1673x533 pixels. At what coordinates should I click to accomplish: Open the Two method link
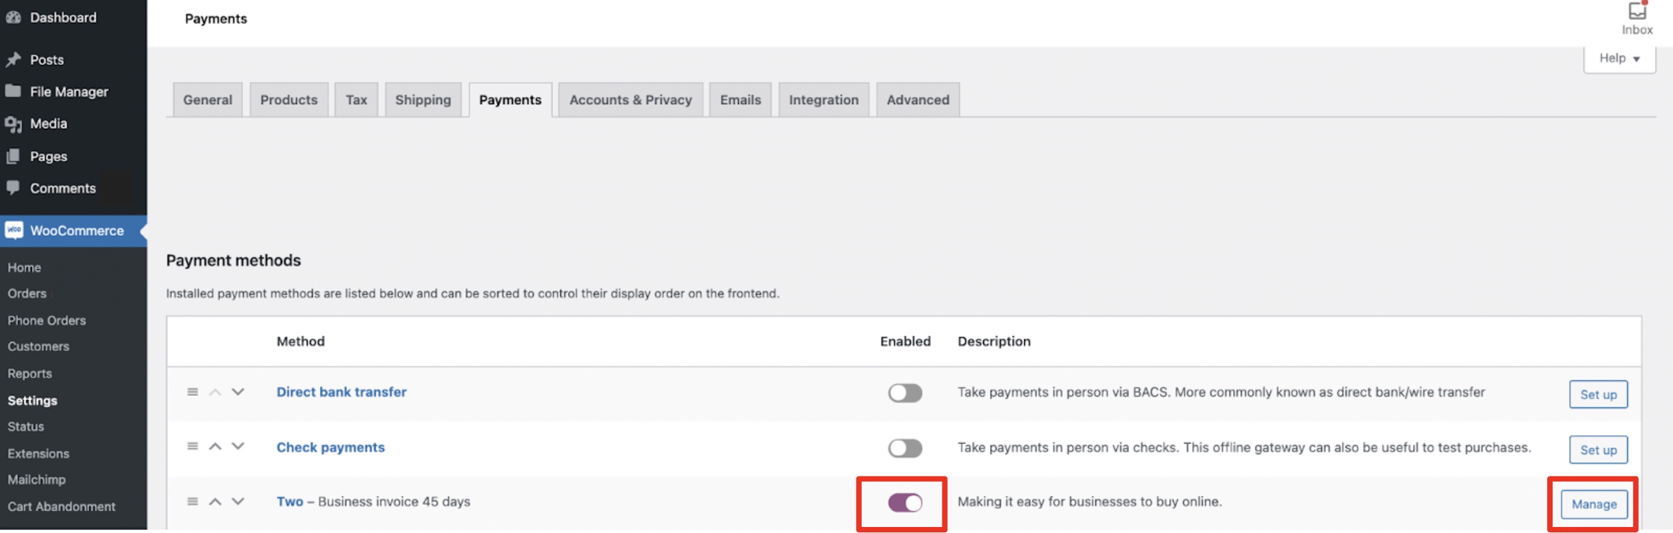coord(289,502)
